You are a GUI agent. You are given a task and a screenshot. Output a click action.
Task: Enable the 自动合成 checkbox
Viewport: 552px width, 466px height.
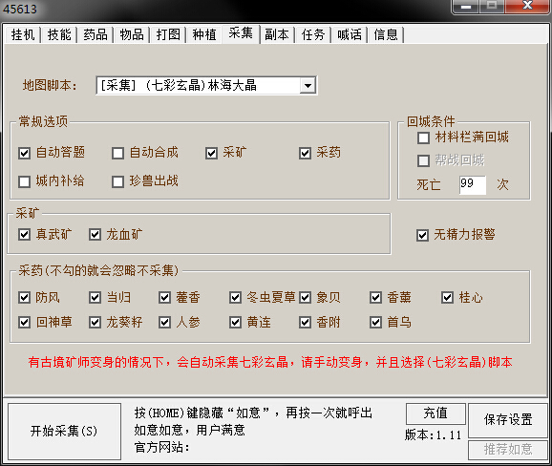(117, 153)
